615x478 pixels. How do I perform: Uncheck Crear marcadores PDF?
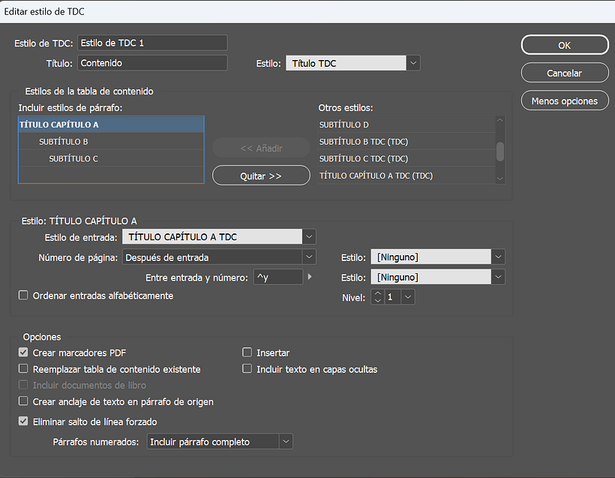pyautogui.click(x=23, y=353)
